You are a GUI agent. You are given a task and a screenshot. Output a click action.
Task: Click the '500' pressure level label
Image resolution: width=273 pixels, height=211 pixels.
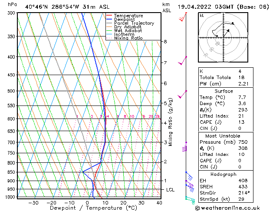click(12, 91)
